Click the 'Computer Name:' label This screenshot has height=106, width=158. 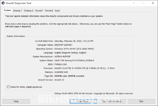(45, 45)
